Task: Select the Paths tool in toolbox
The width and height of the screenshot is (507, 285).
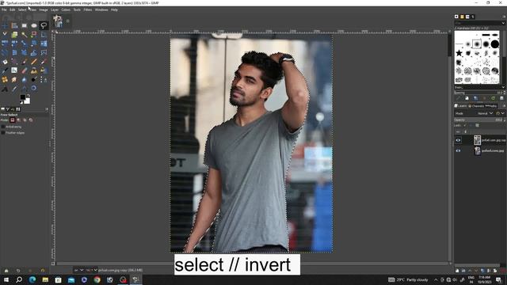Action: 44,79
